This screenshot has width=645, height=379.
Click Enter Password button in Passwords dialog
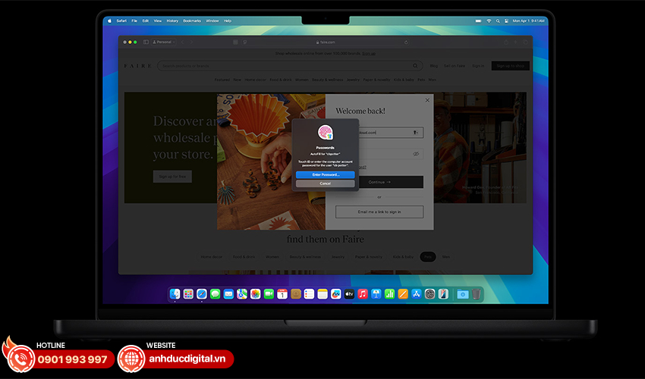(325, 174)
